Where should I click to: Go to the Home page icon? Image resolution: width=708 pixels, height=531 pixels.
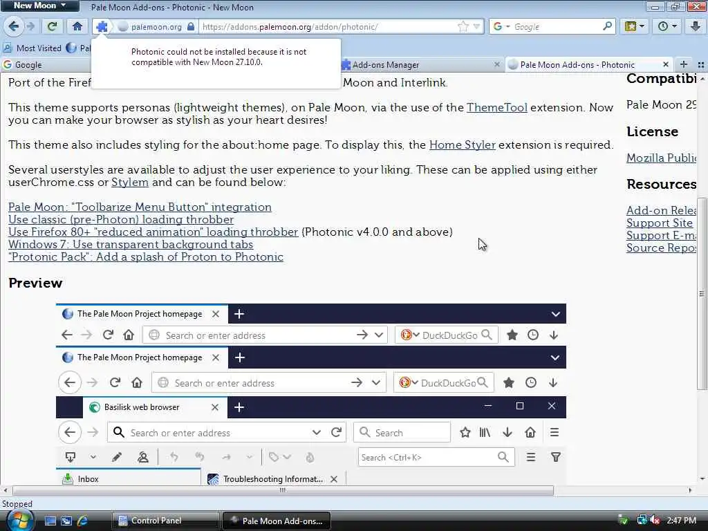pos(77,27)
